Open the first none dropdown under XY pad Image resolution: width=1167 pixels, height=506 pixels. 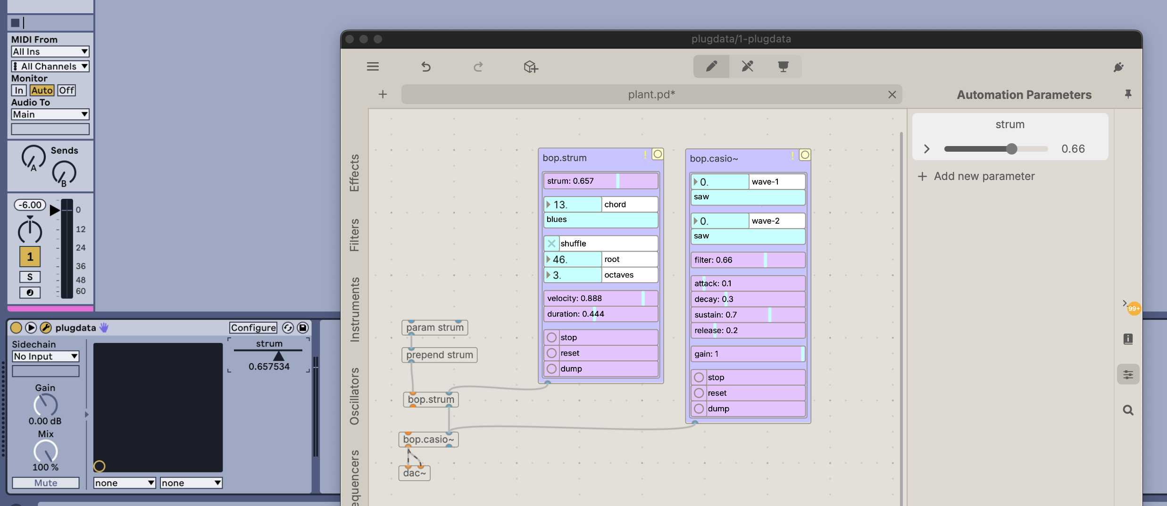coord(125,483)
